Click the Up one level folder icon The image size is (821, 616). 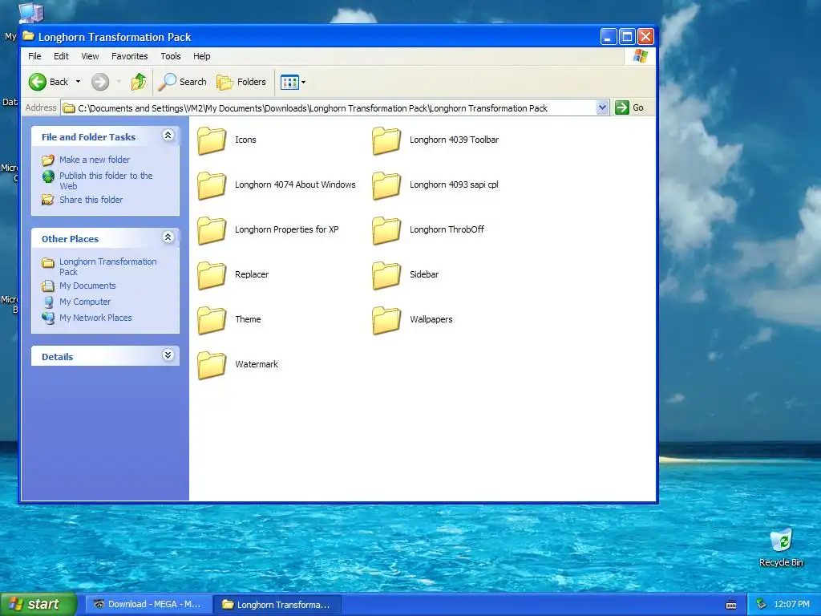[139, 82]
